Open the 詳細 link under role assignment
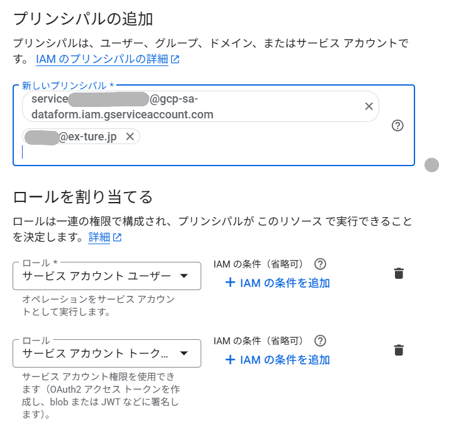This screenshot has width=461, height=433. (99, 237)
